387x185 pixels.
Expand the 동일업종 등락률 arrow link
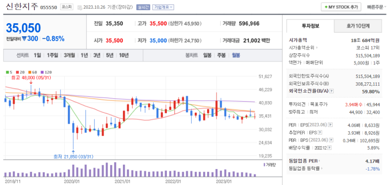[322, 169]
